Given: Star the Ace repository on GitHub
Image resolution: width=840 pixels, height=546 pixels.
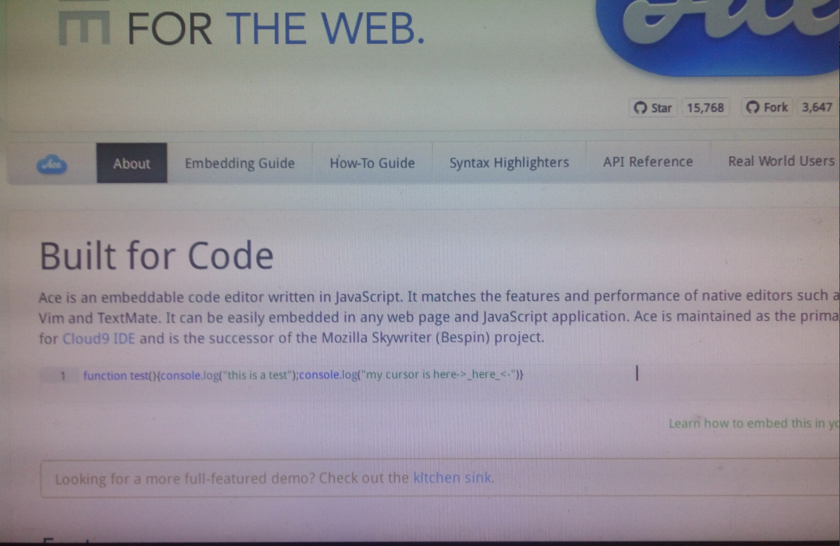Looking at the screenshot, I should pyautogui.click(x=653, y=108).
